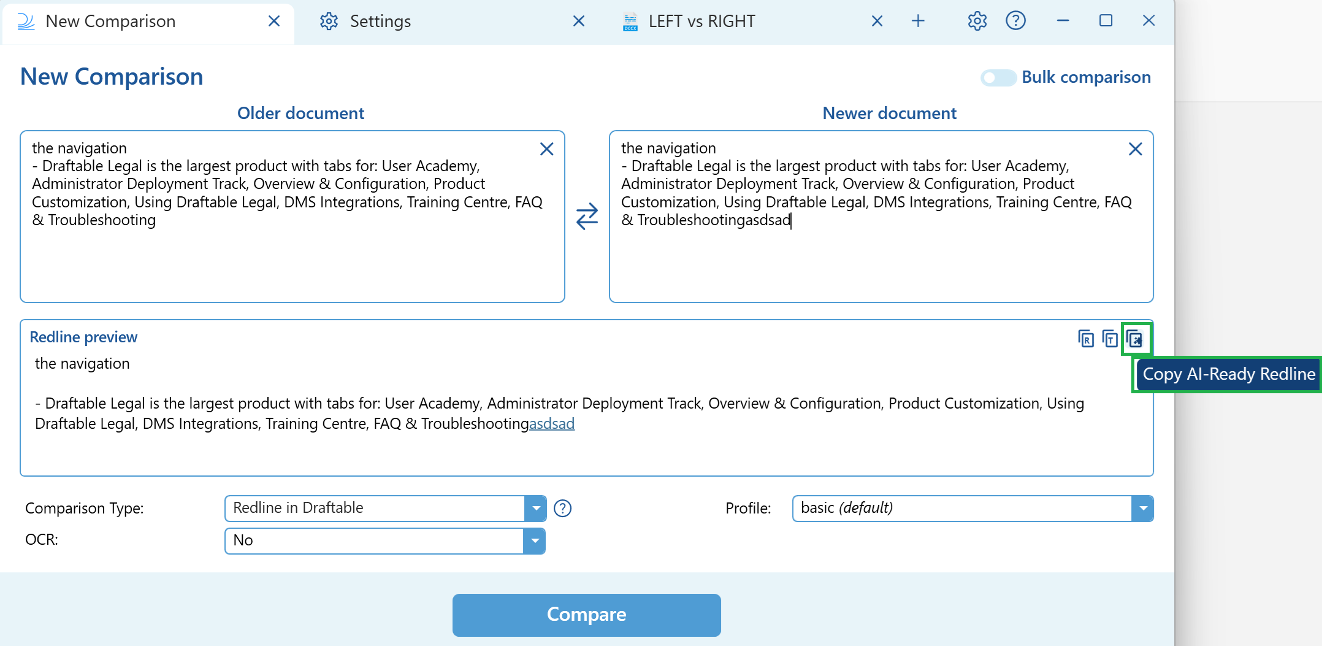Click inside the Older document text area

click(292, 216)
